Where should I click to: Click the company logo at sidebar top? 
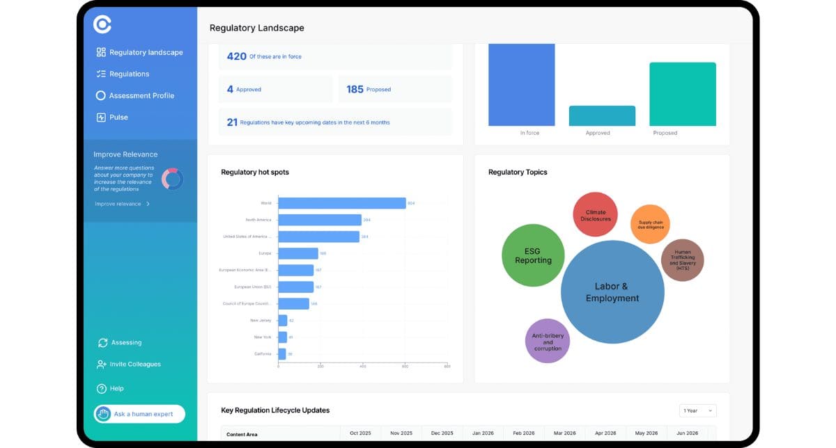tap(102, 25)
